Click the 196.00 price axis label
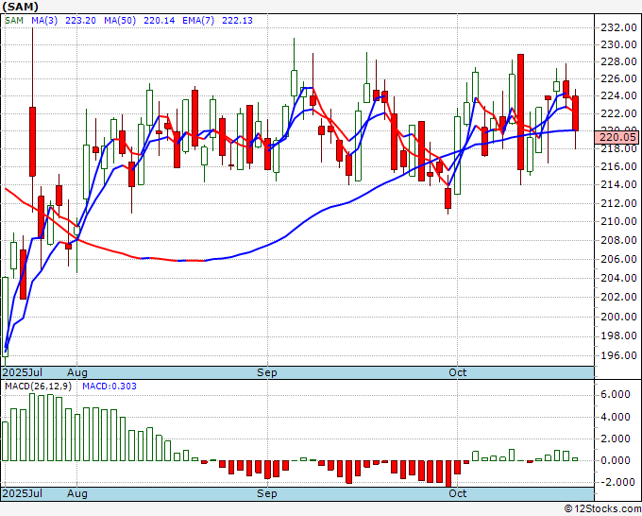The image size is (642, 516). [618, 355]
